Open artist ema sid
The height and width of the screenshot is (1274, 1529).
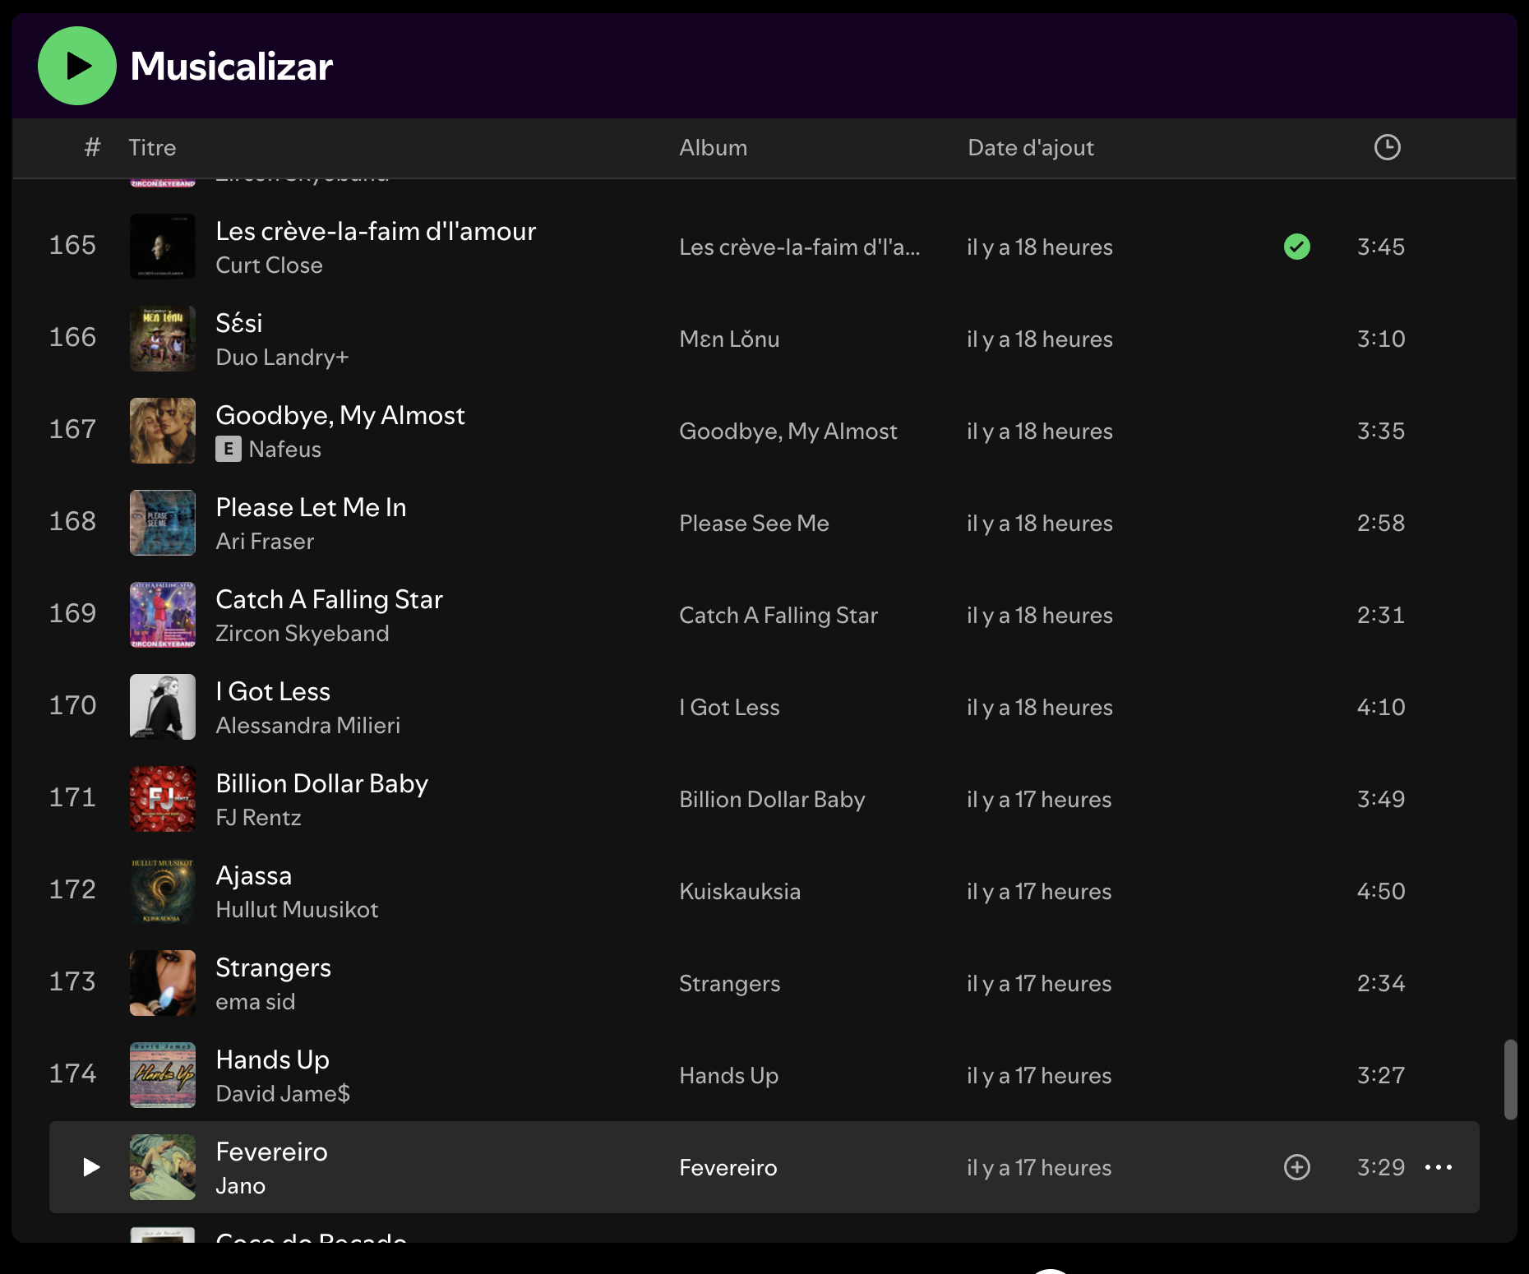(255, 1002)
